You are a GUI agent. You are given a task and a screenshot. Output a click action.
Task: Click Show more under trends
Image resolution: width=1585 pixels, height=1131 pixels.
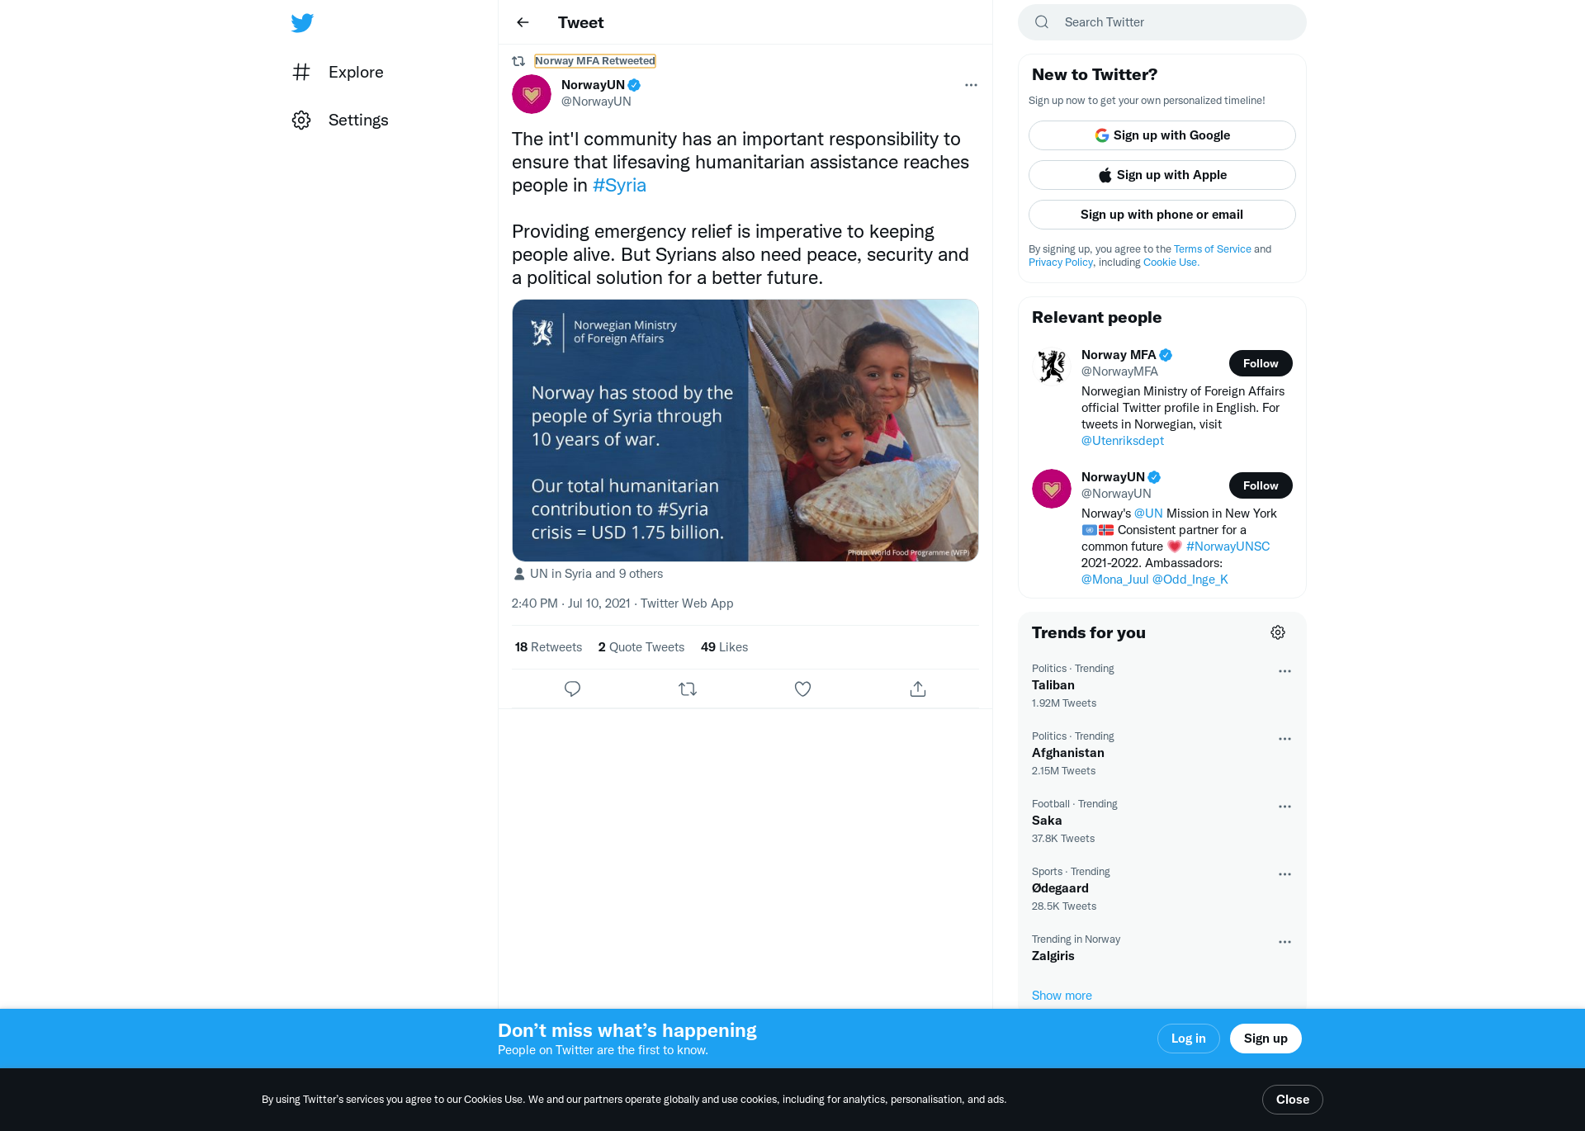coord(1062,996)
